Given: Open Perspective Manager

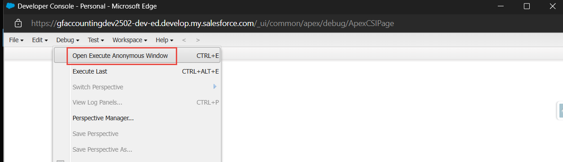Looking at the screenshot, I should pyautogui.click(x=137, y=118).
